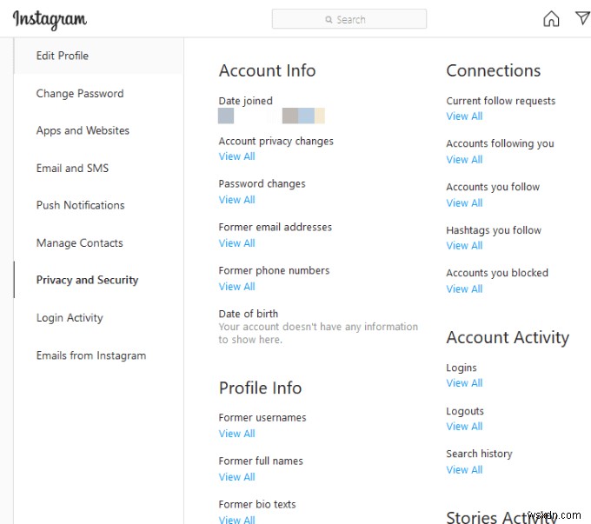View all former email addresses
The height and width of the screenshot is (524, 591).
click(x=236, y=243)
